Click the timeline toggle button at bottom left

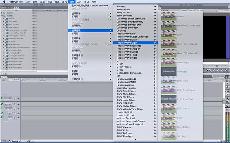[x=5, y=141]
